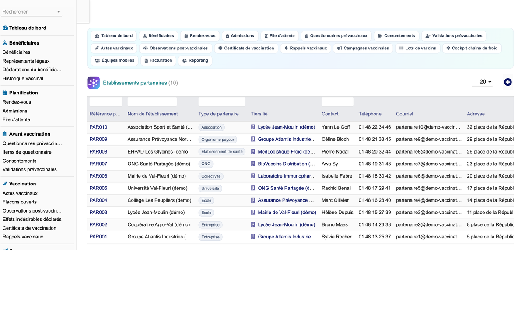Screen dimensions: 525x325
Task: Open Flacons ouverts in the sidebar
Action: (20, 202)
